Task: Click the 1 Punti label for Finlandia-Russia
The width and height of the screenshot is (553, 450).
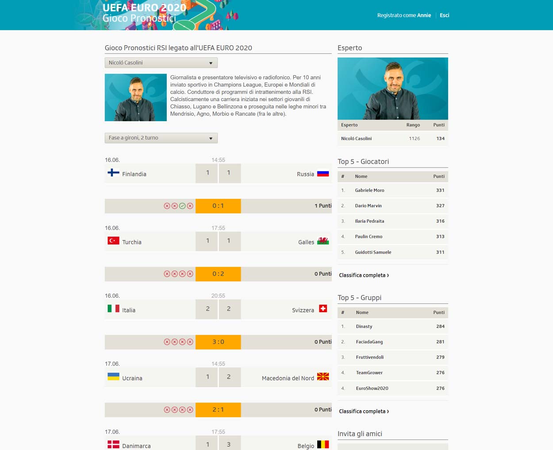Action: (x=323, y=206)
